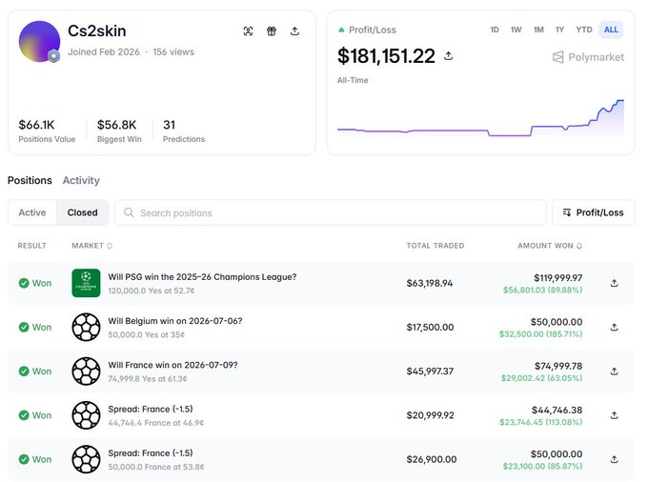Click soccer ball icon for spread at 53.8¢
Image resolution: width=648 pixels, height=482 pixels.
point(86,459)
